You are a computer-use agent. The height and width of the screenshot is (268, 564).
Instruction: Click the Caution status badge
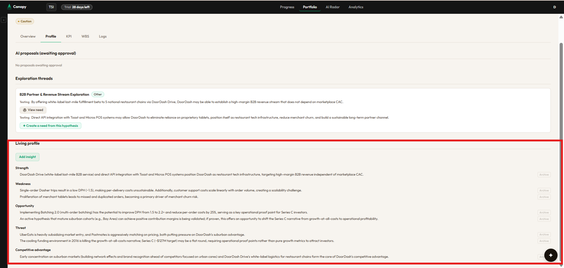[25, 21]
